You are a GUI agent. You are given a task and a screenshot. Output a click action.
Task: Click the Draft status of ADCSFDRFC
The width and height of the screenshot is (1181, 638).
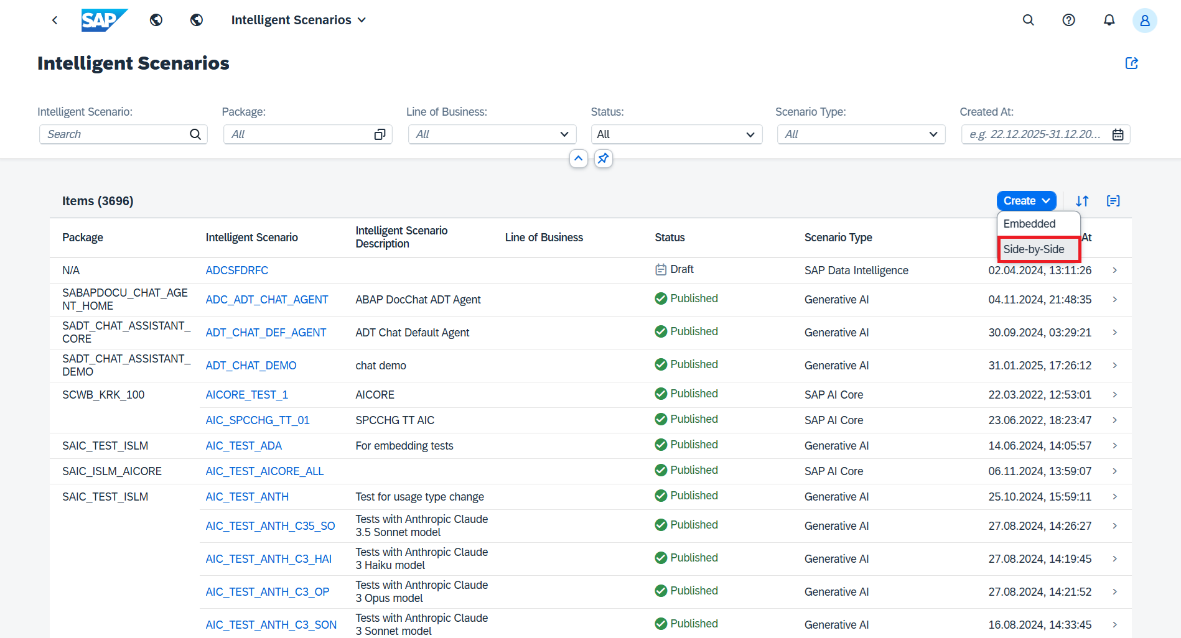[675, 269]
